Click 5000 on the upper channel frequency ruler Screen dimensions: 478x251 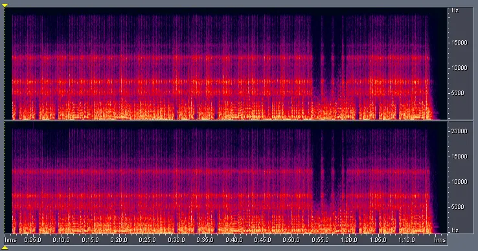[457, 93]
